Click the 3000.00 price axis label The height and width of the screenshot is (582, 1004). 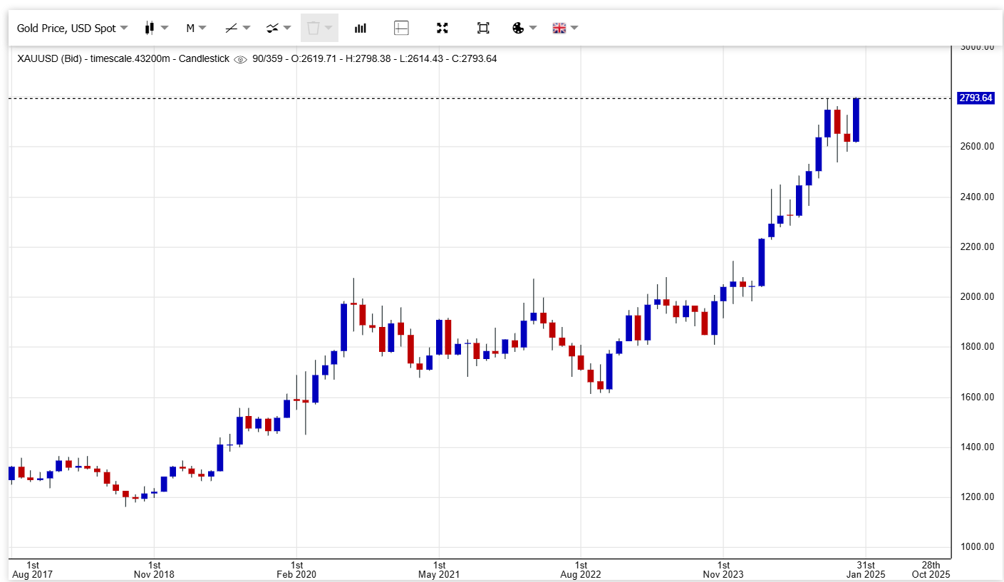tap(977, 47)
